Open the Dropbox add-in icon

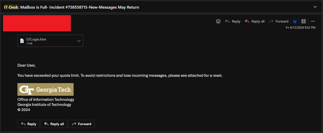[295, 22]
